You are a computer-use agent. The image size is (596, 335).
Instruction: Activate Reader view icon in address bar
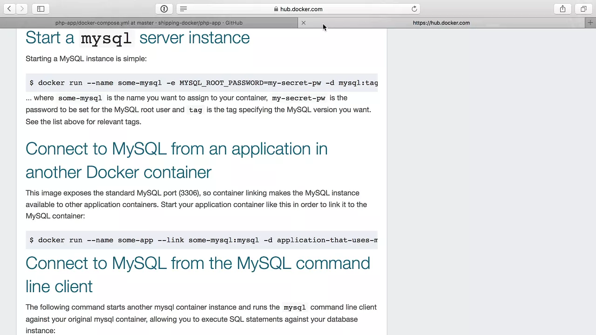[x=183, y=9]
